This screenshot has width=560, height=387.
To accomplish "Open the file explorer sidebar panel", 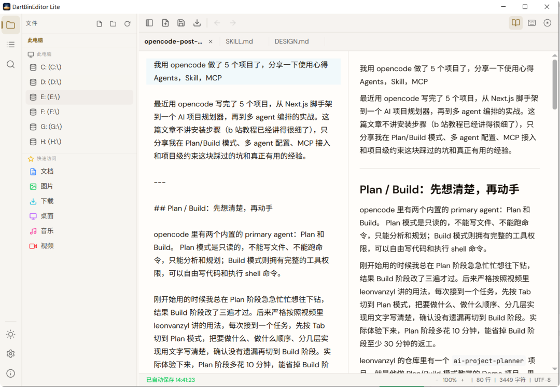I will pyautogui.click(x=11, y=25).
